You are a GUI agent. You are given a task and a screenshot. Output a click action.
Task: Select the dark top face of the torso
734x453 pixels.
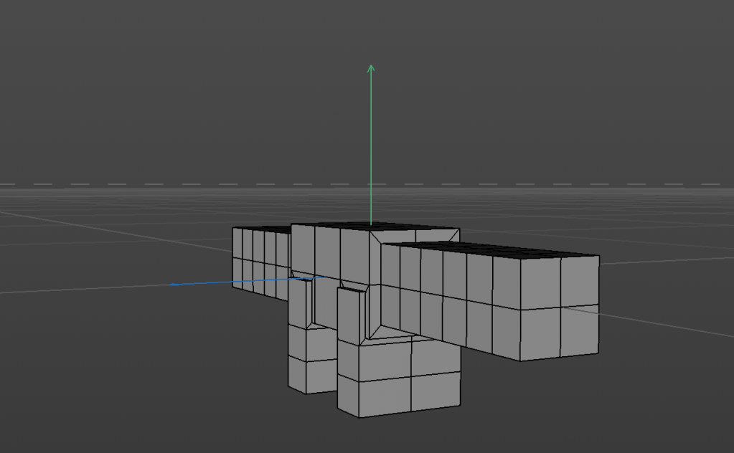[337, 225]
